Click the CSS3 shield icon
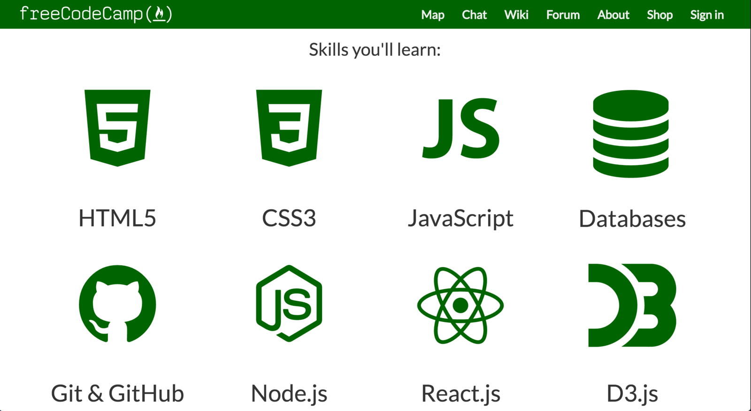The width and height of the screenshot is (751, 411). pyautogui.click(x=289, y=128)
